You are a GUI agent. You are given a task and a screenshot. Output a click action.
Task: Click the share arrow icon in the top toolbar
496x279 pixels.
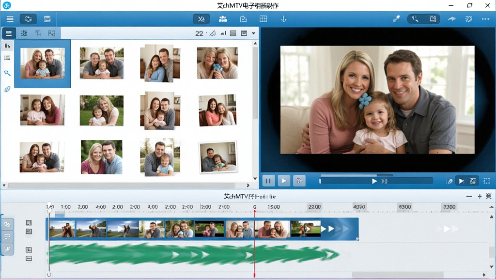point(452,19)
